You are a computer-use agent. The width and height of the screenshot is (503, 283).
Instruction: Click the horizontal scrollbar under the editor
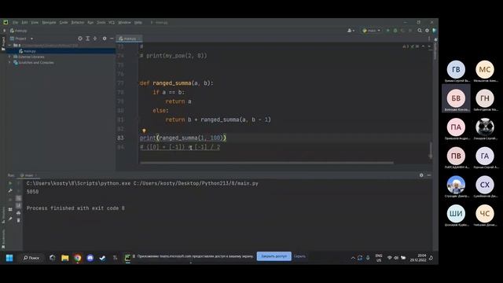point(266,163)
